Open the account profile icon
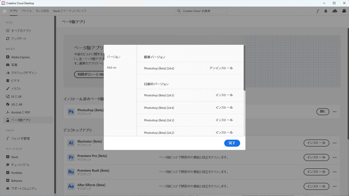The image size is (349, 196). 344,11
